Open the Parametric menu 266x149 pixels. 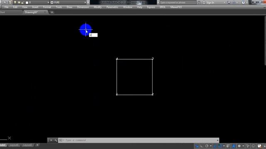pos(112,7)
